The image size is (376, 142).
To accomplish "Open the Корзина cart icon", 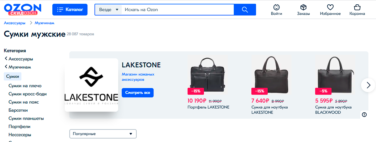I will pos(357,7).
